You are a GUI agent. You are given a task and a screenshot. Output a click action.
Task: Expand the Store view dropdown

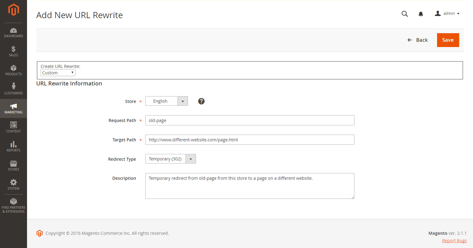click(166, 101)
